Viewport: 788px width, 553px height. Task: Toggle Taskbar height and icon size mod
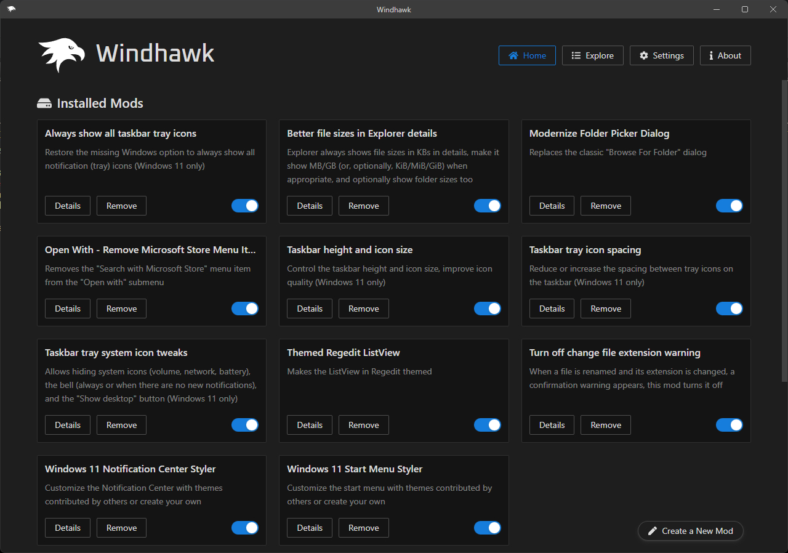point(488,309)
